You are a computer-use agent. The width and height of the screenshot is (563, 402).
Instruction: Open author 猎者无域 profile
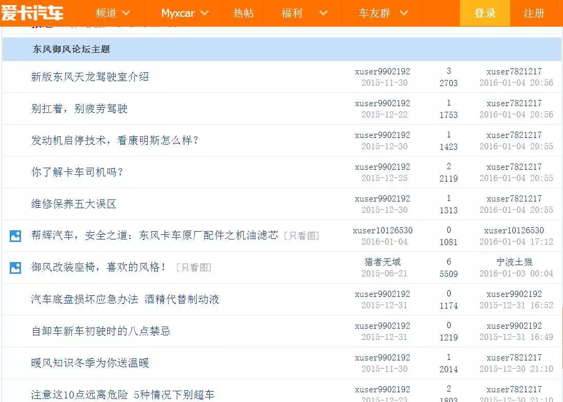[383, 262]
